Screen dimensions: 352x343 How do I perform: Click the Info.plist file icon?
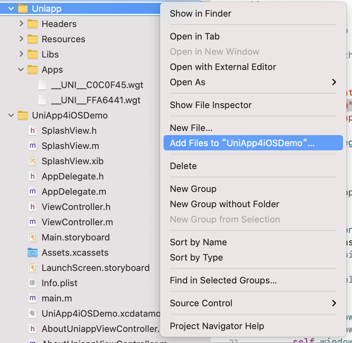click(x=33, y=283)
